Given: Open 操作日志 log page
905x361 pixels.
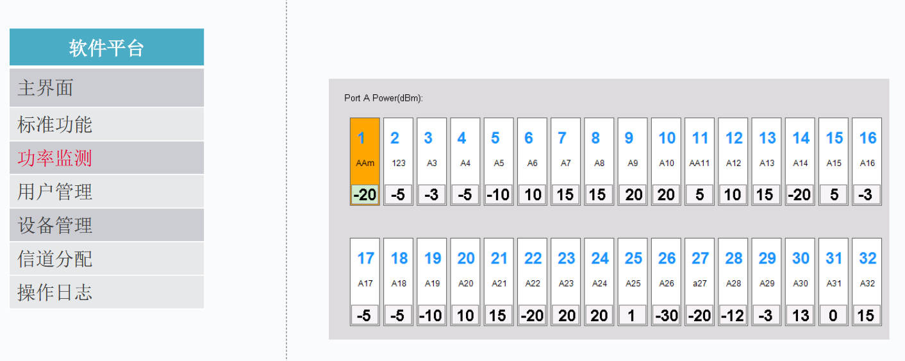Looking at the screenshot, I should click(106, 292).
